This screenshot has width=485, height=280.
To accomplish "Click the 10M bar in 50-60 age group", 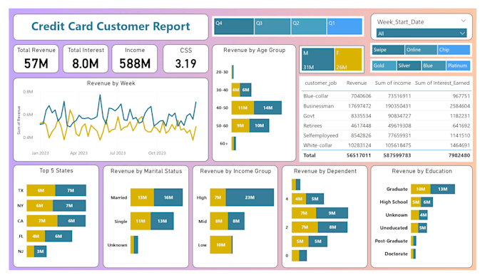I will pos(259,126).
